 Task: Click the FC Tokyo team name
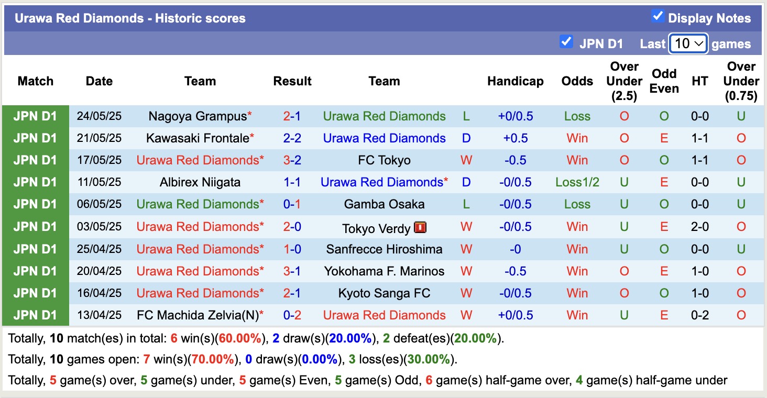384,160
